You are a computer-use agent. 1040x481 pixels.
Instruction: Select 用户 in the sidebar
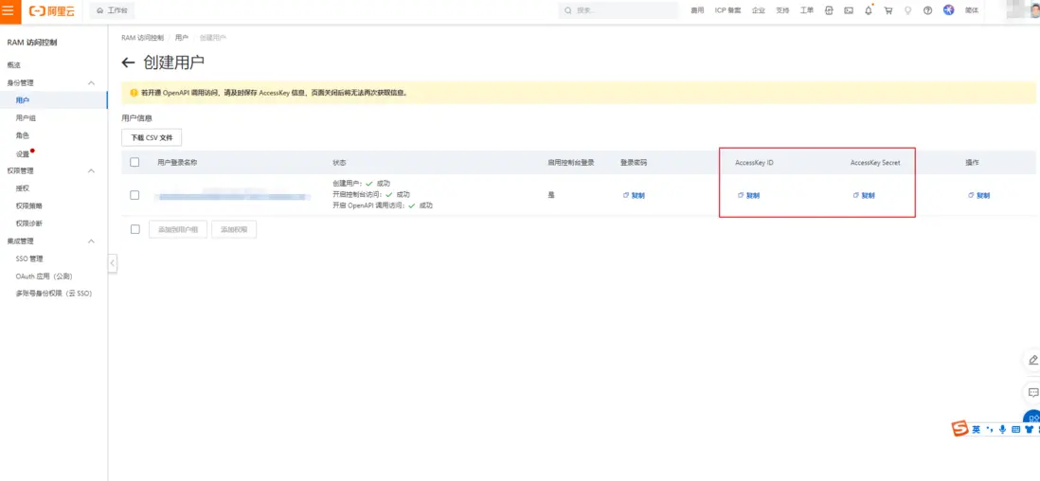tap(53, 100)
